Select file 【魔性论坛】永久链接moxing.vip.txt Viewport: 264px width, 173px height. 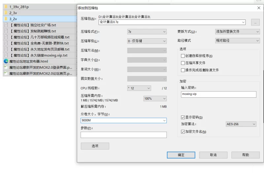click(39, 55)
